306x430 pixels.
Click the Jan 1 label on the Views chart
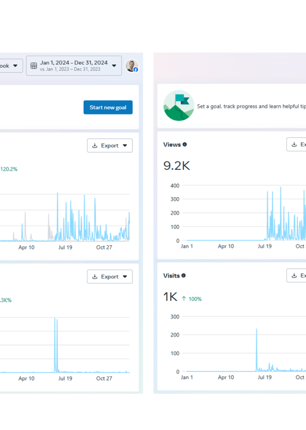click(187, 246)
